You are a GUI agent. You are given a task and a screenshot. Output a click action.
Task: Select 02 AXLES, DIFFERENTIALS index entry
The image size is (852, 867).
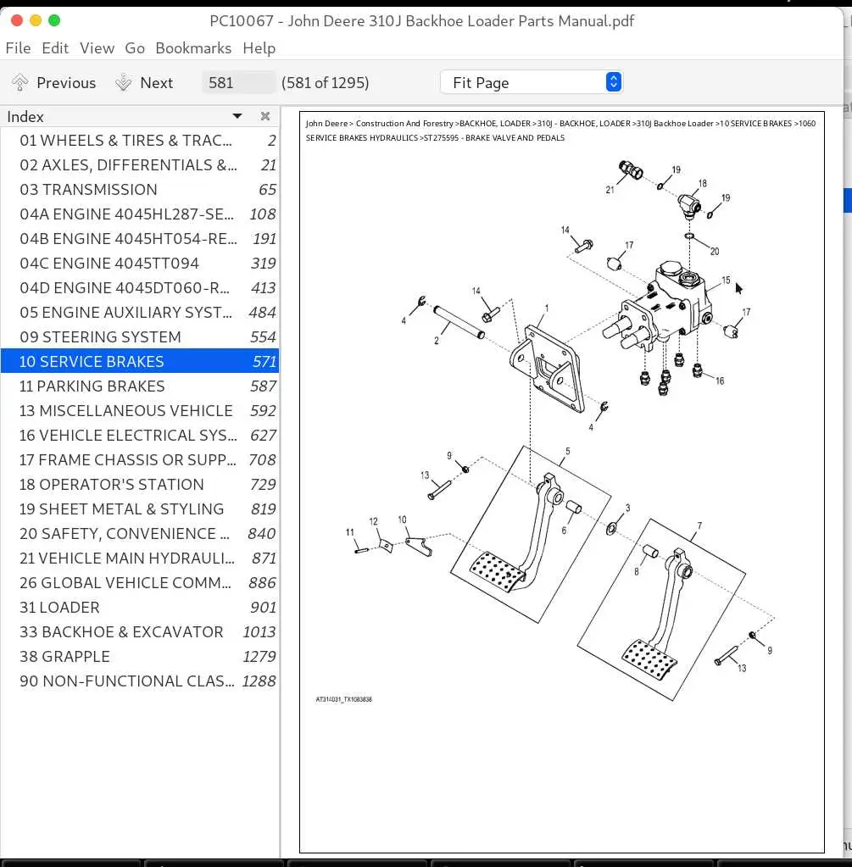click(x=140, y=164)
